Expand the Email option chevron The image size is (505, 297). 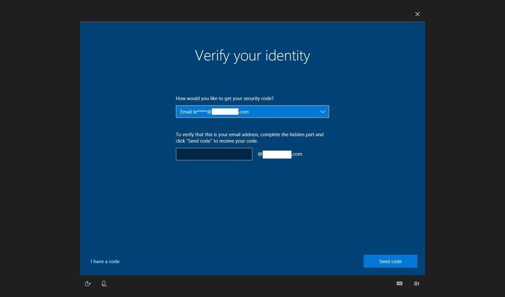323,111
